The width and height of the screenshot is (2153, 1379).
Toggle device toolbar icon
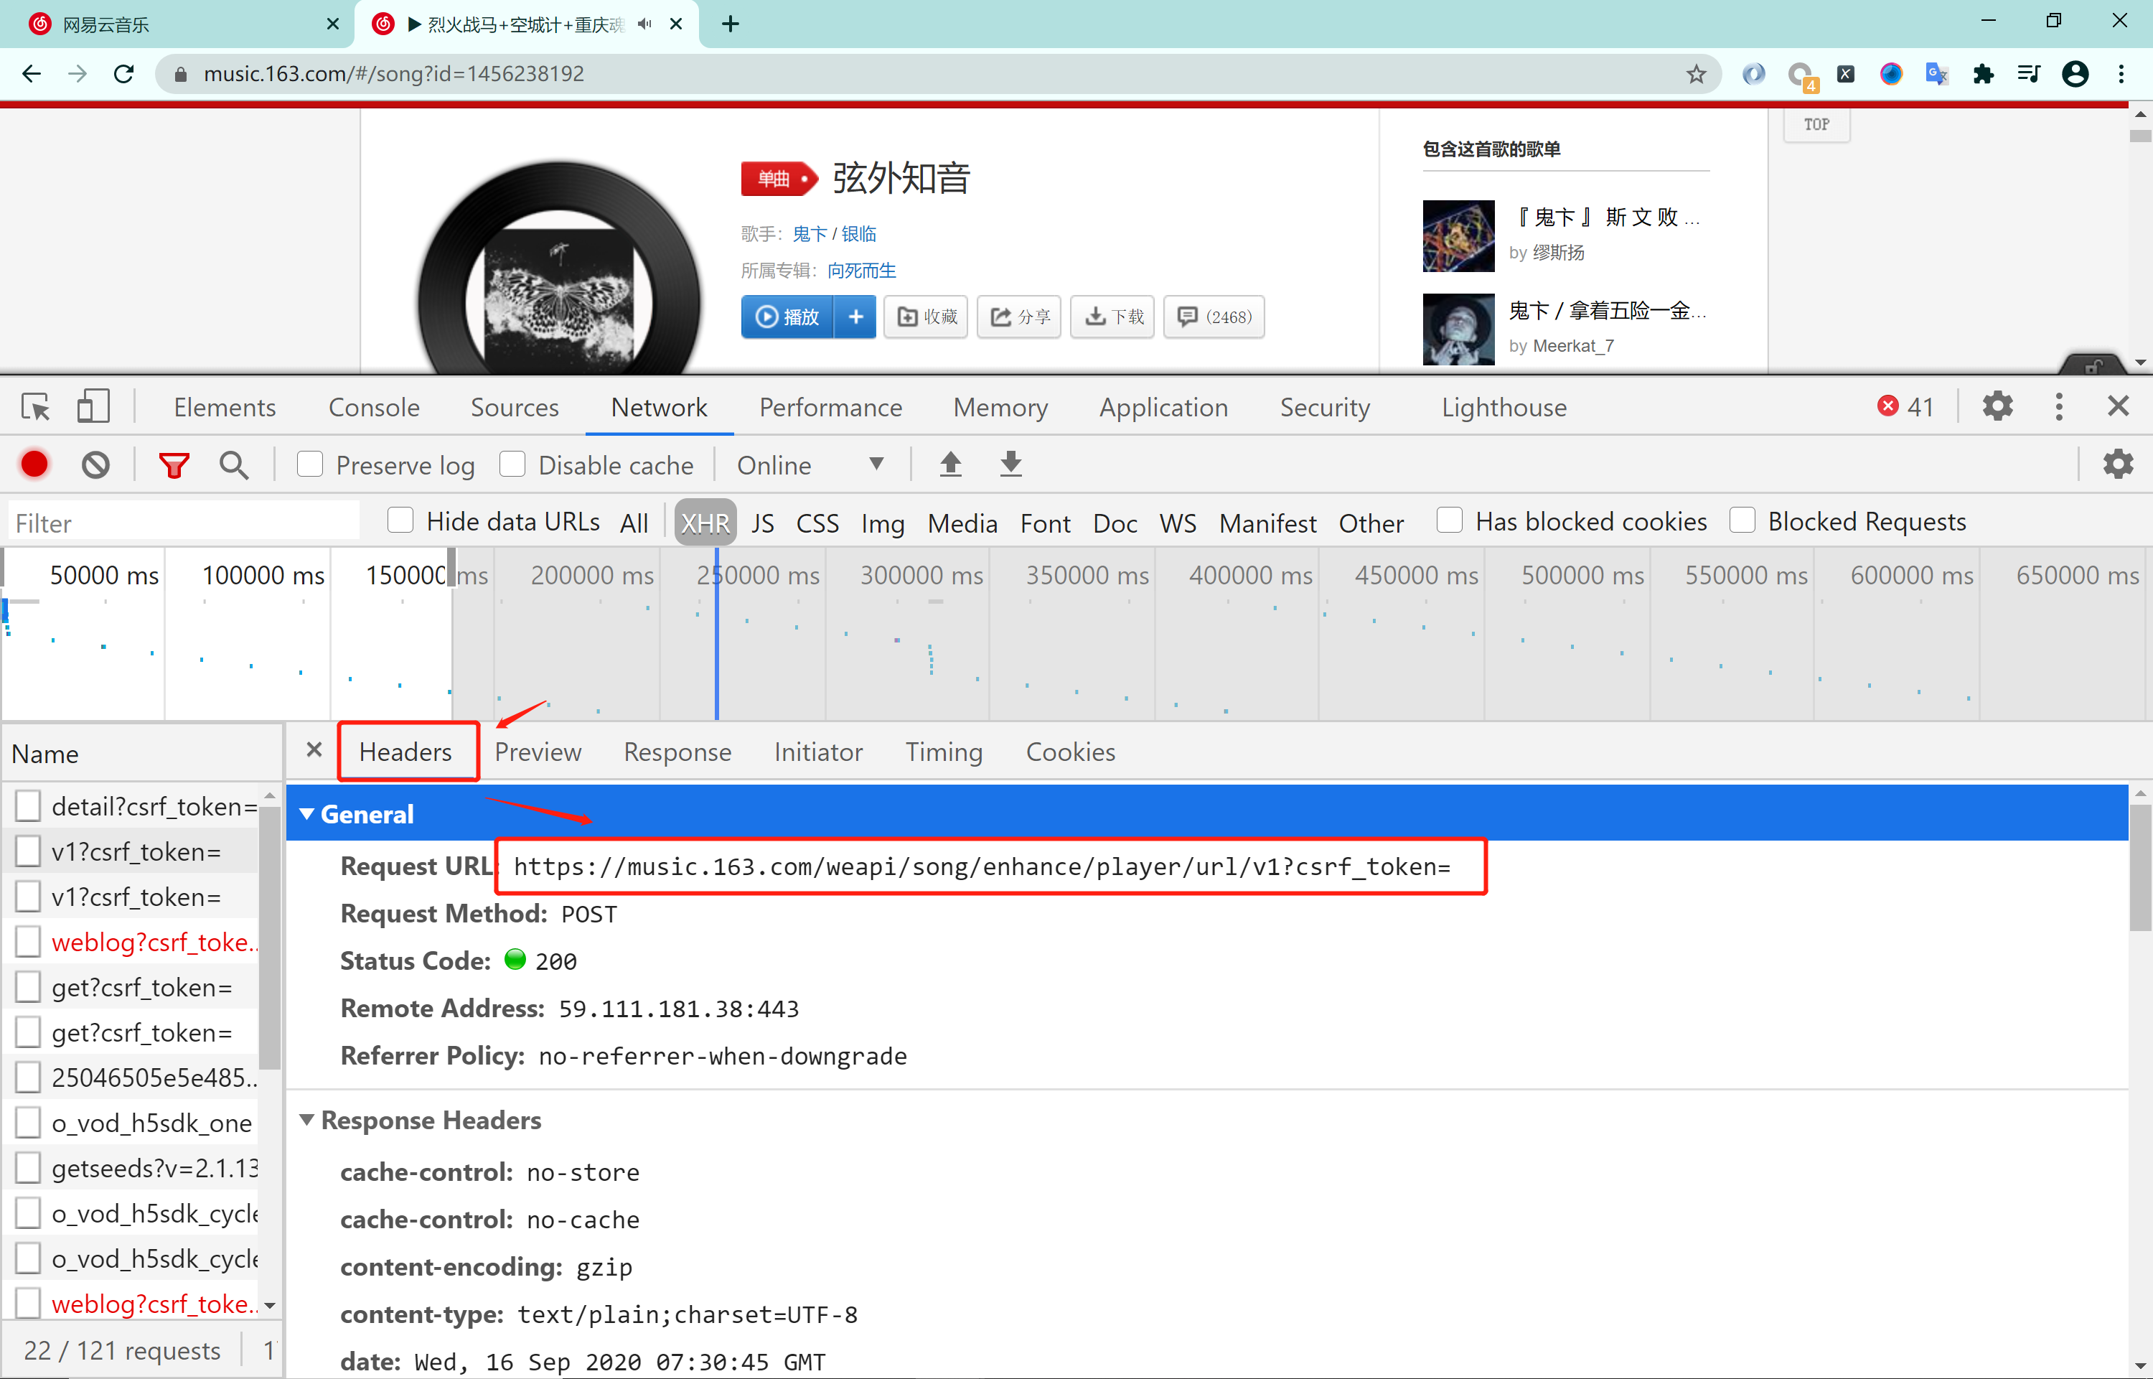93,408
